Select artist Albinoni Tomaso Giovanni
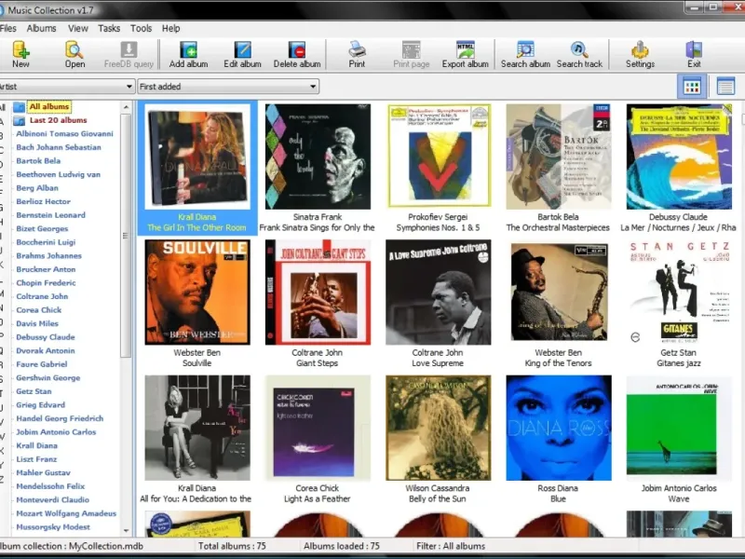Image resolution: width=745 pixels, height=559 pixels. [64, 133]
